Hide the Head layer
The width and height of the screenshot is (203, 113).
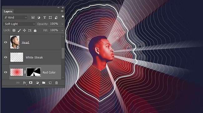click(x=6, y=42)
